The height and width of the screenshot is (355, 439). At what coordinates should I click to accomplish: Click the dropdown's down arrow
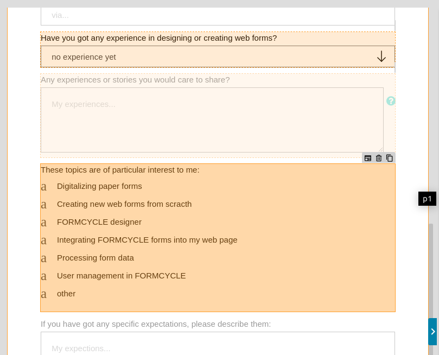[381, 56]
